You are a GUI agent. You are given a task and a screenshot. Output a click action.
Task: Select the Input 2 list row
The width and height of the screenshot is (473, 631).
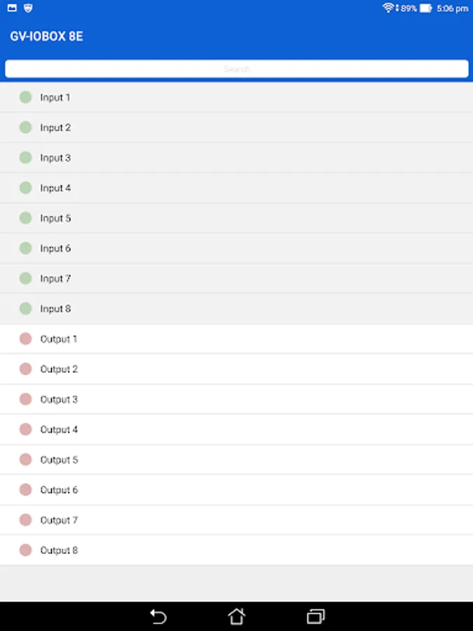click(x=236, y=128)
